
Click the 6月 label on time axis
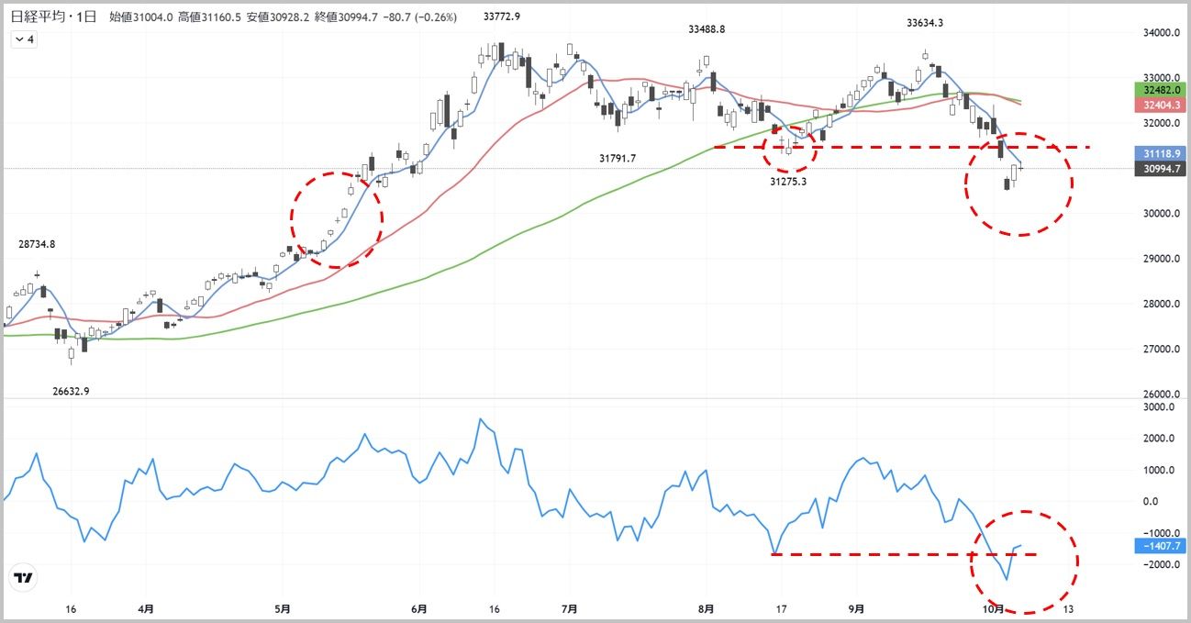[x=419, y=608]
